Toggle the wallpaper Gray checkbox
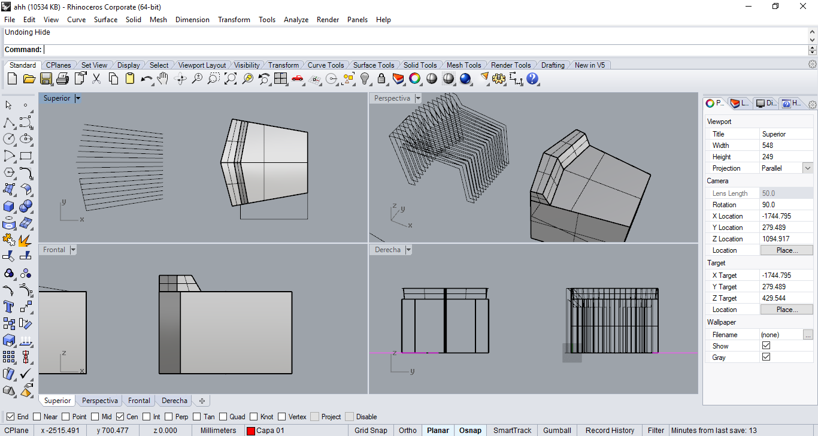Screen dimensions: 818x436 click(x=766, y=357)
